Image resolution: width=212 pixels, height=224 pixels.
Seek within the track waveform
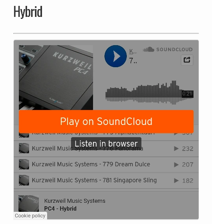[x=149, y=93]
